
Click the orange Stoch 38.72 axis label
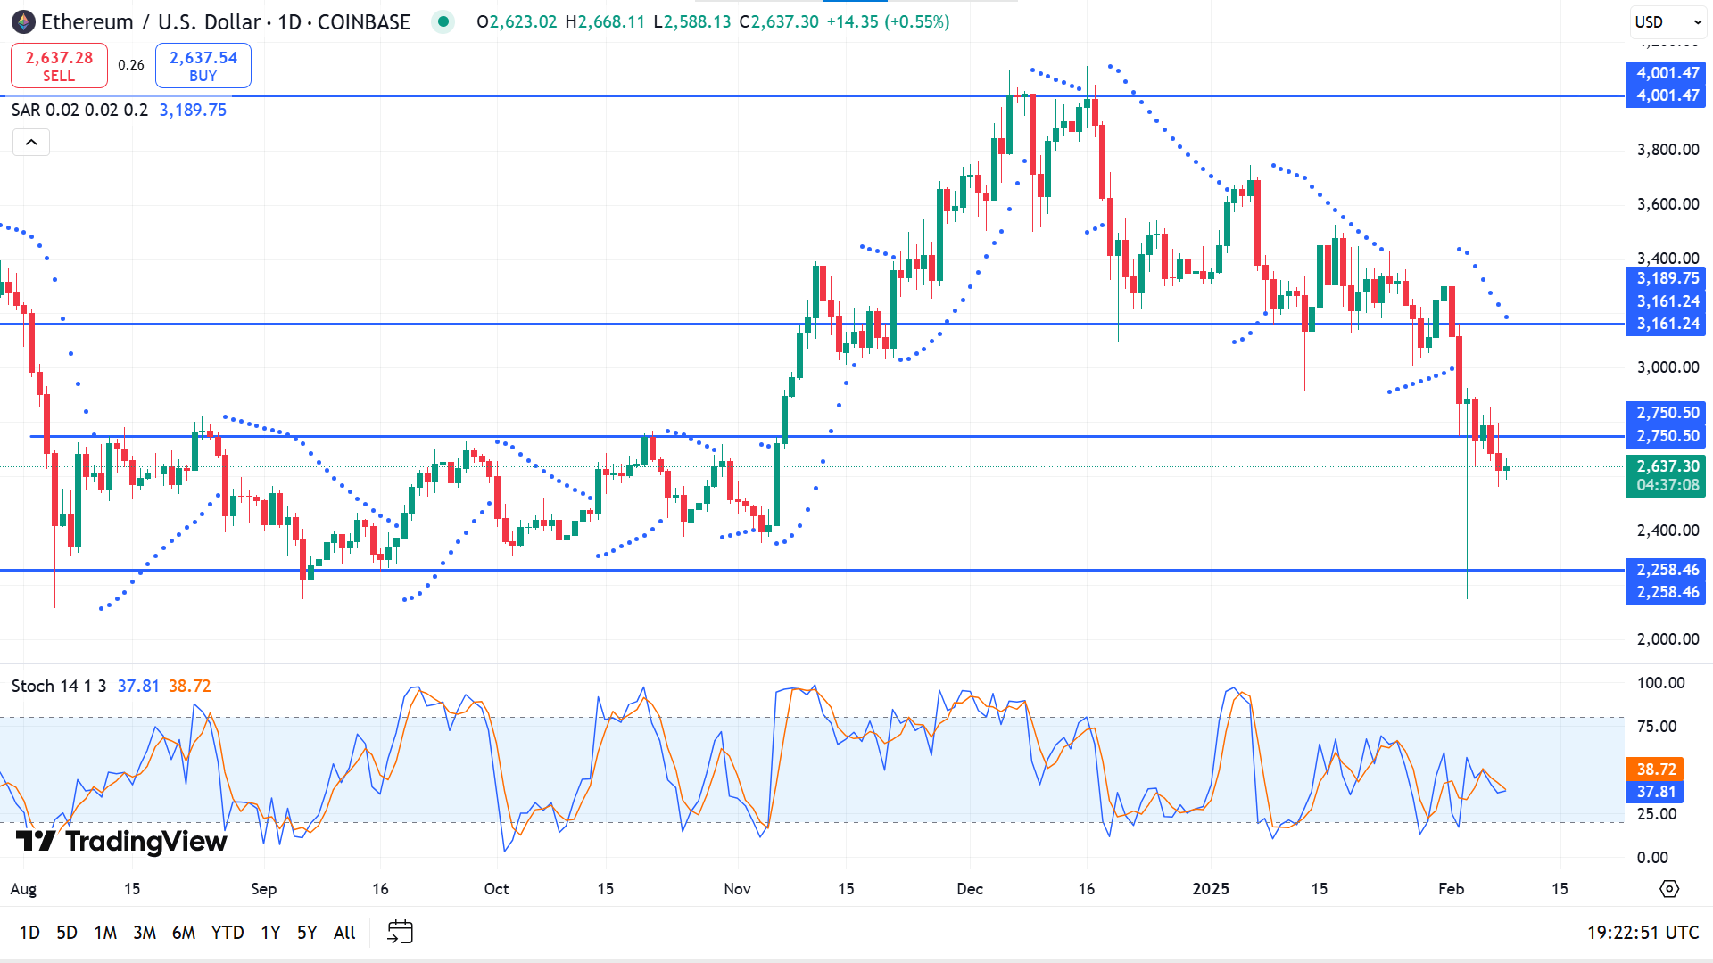pyautogui.click(x=1656, y=769)
